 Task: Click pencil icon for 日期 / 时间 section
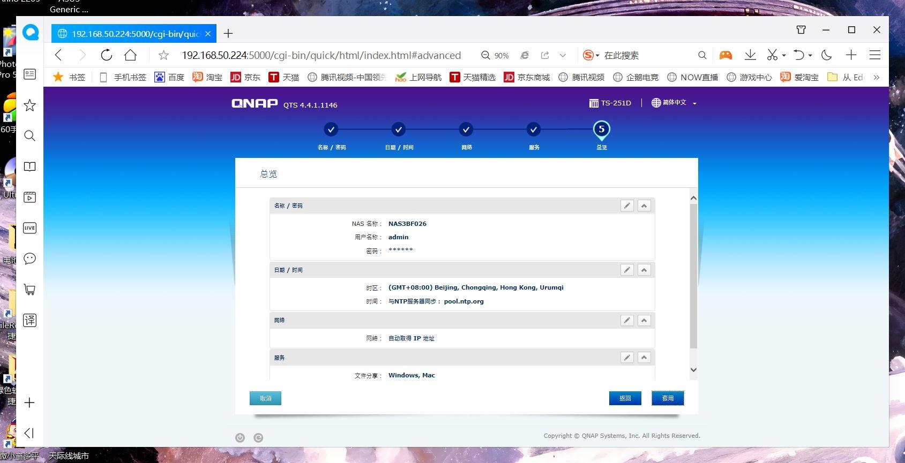(627, 270)
